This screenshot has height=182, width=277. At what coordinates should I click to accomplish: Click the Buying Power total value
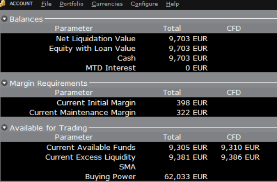point(186,176)
